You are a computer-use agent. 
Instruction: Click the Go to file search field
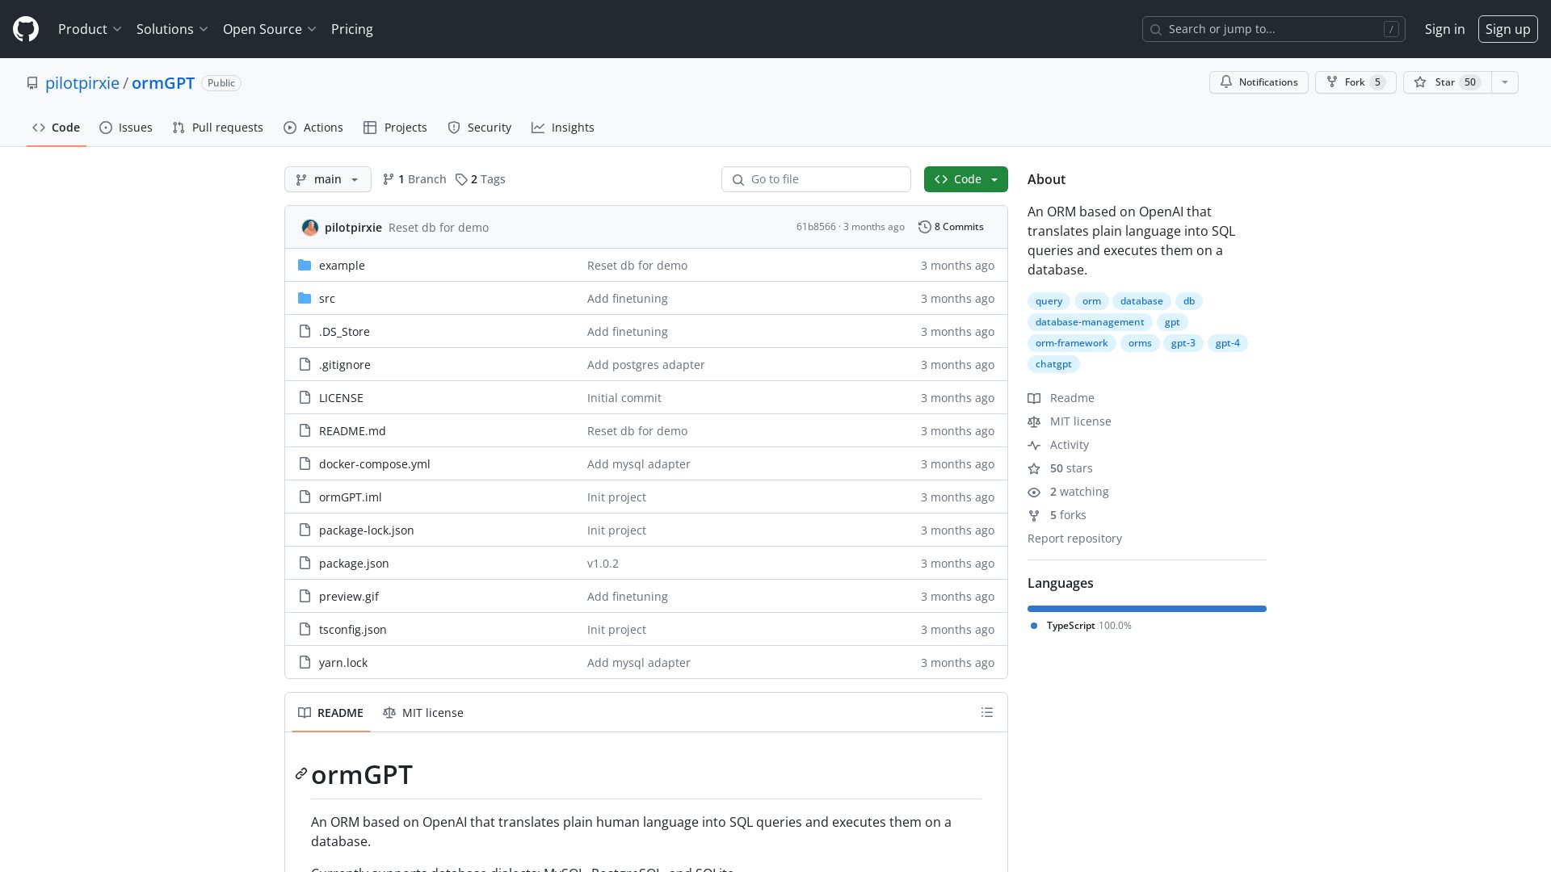pyautogui.click(x=816, y=179)
